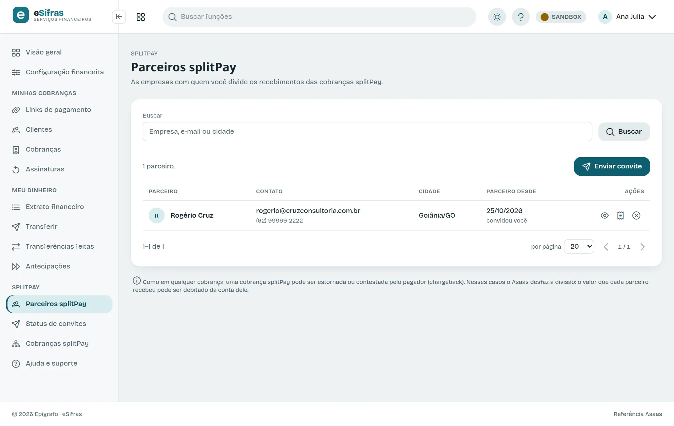Click date 25/10/2026

coord(504,211)
